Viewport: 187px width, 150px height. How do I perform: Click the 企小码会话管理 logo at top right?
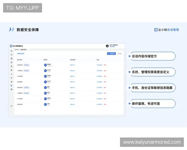(x=166, y=30)
